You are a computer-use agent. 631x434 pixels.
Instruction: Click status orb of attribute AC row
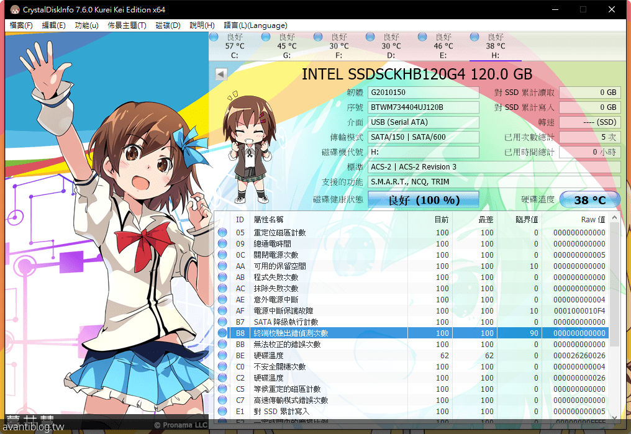coord(222,288)
